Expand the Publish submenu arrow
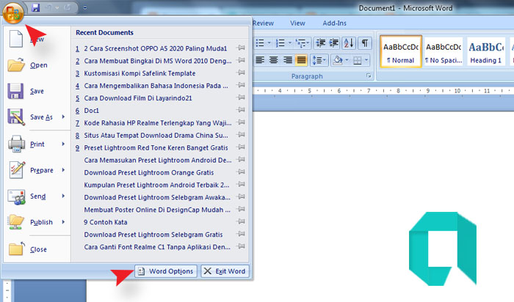Image resolution: width=514 pixels, height=302 pixels. coord(63,222)
